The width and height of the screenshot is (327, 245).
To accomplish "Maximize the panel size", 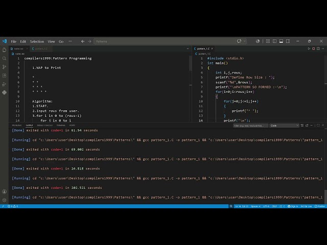I will pyautogui.click(x=318, y=126).
